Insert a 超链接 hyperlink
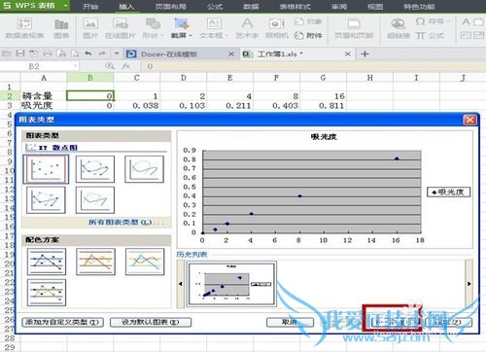Screen dimensions: 486x352 coord(399,28)
